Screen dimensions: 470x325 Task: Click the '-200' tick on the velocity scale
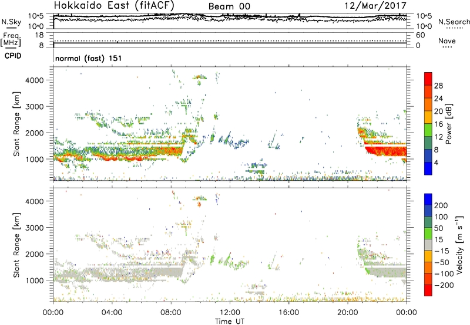443,285
